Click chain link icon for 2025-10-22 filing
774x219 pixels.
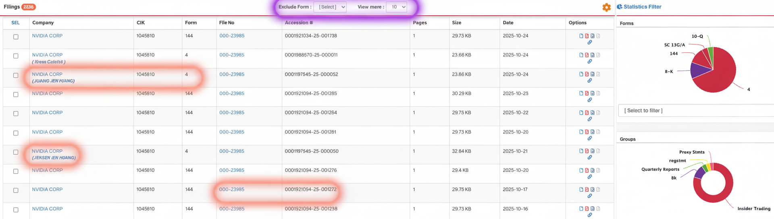point(589,119)
